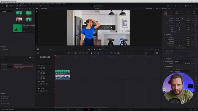Select the Toolbox category in Effects Library
This screenshot has width=198, height=111.
point(5,64)
